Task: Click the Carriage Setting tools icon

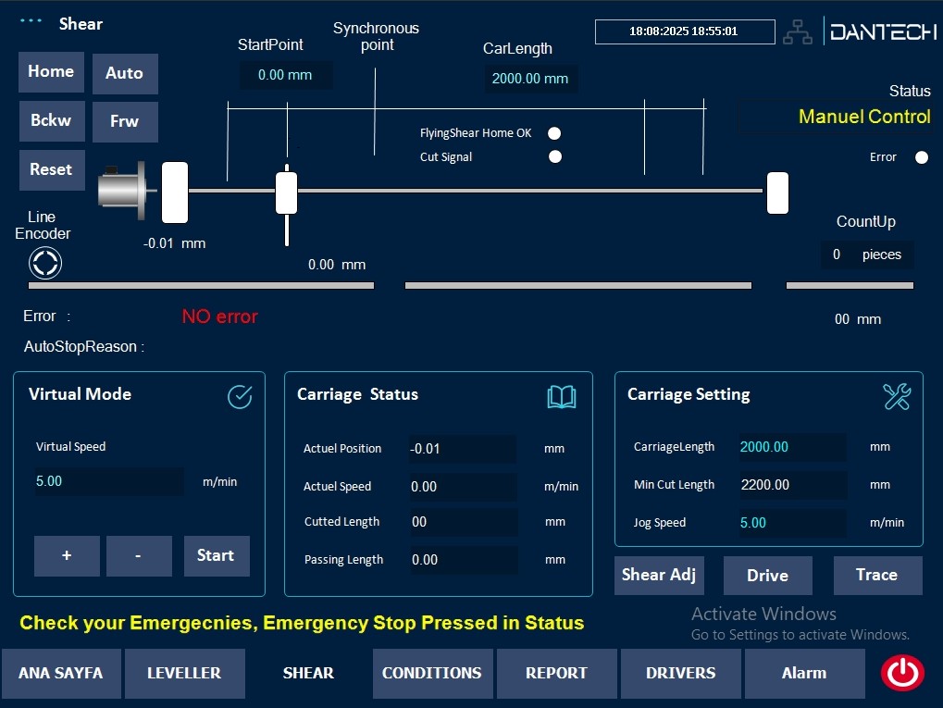Action: click(897, 397)
